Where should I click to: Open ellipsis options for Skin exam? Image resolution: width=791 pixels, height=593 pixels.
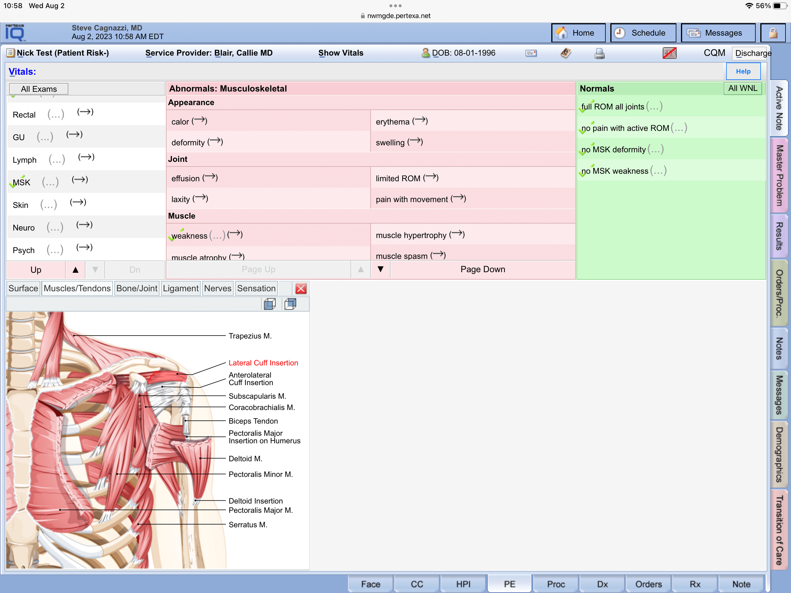click(x=49, y=205)
